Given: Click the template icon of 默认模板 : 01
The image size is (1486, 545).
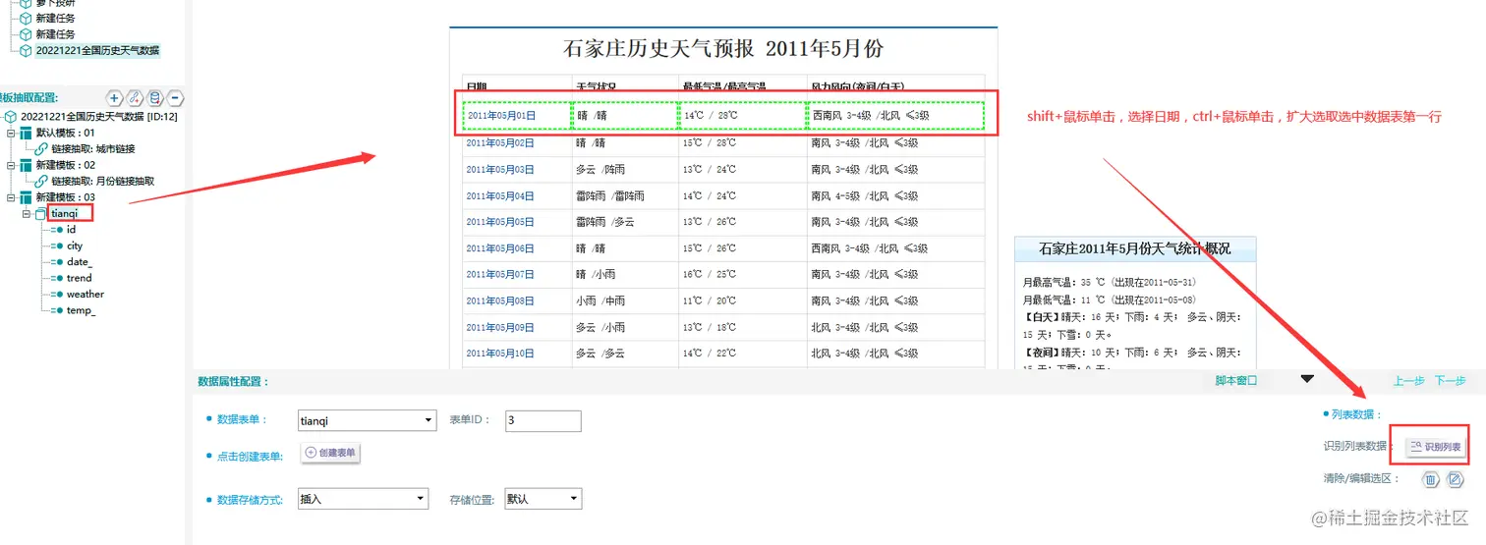Looking at the screenshot, I should 26,133.
